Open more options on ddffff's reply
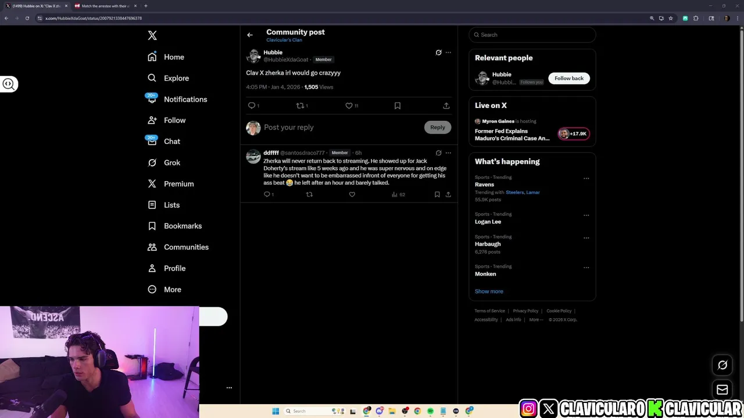Image resolution: width=744 pixels, height=418 pixels. [448, 153]
